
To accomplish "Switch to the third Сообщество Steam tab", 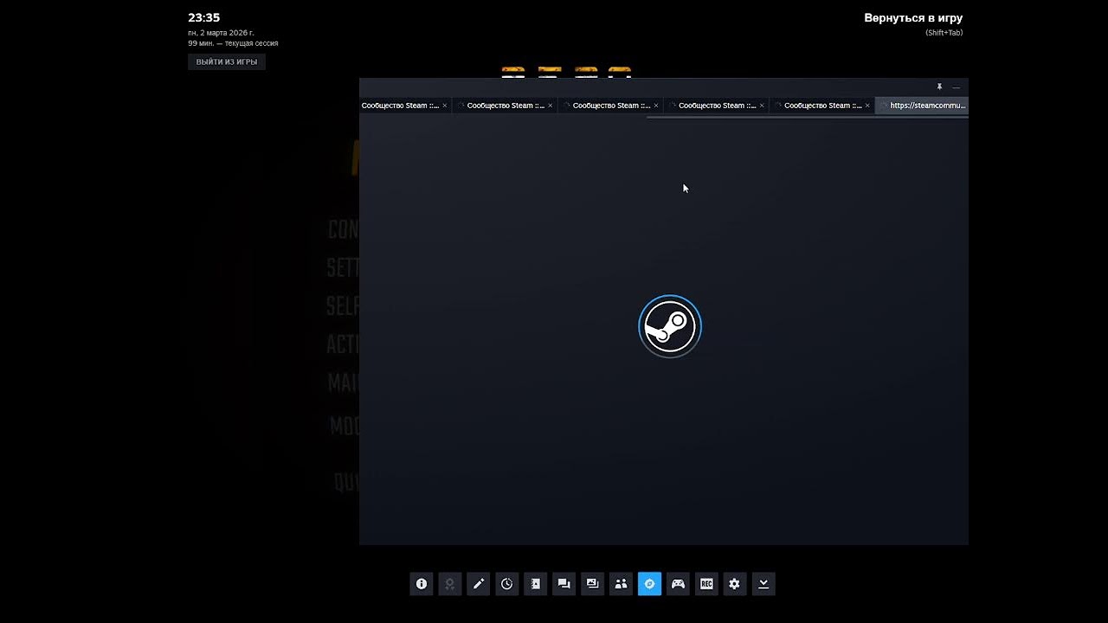I will click(x=611, y=106).
